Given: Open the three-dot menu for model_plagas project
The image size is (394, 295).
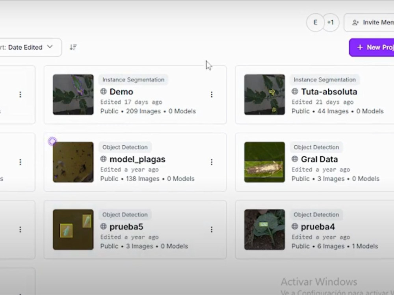Looking at the screenshot, I should click(212, 162).
